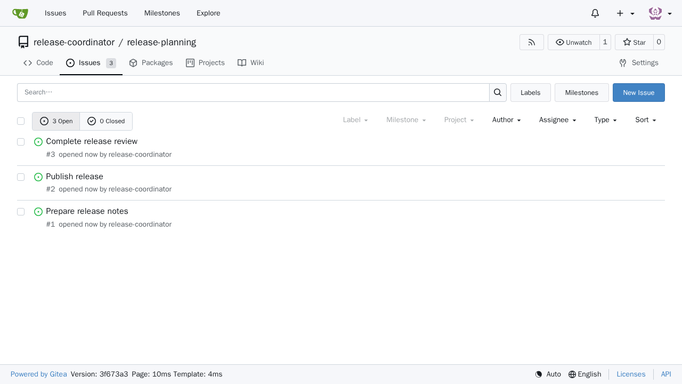
Task: Click the RSS feed icon button
Action: point(532,42)
